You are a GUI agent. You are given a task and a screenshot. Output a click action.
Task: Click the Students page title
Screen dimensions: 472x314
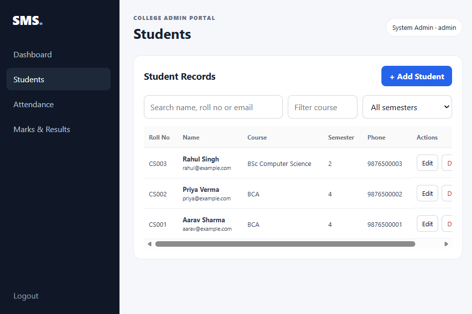pos(162,34)
